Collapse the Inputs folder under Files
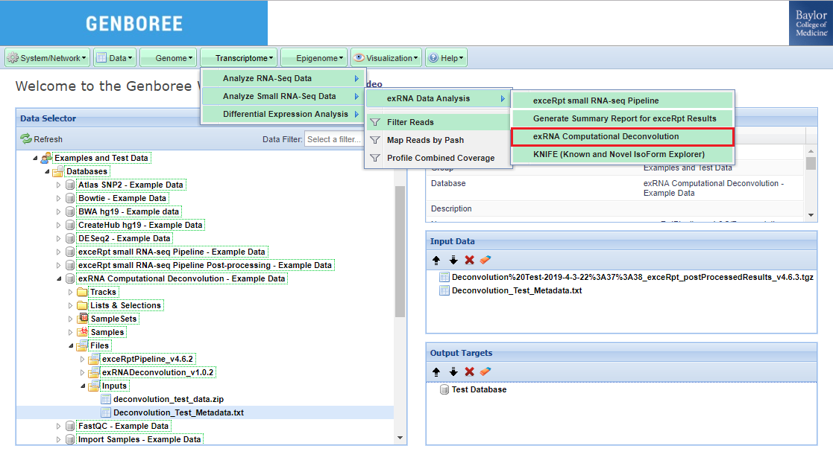833x472 pixels. [x=83, y=386]
